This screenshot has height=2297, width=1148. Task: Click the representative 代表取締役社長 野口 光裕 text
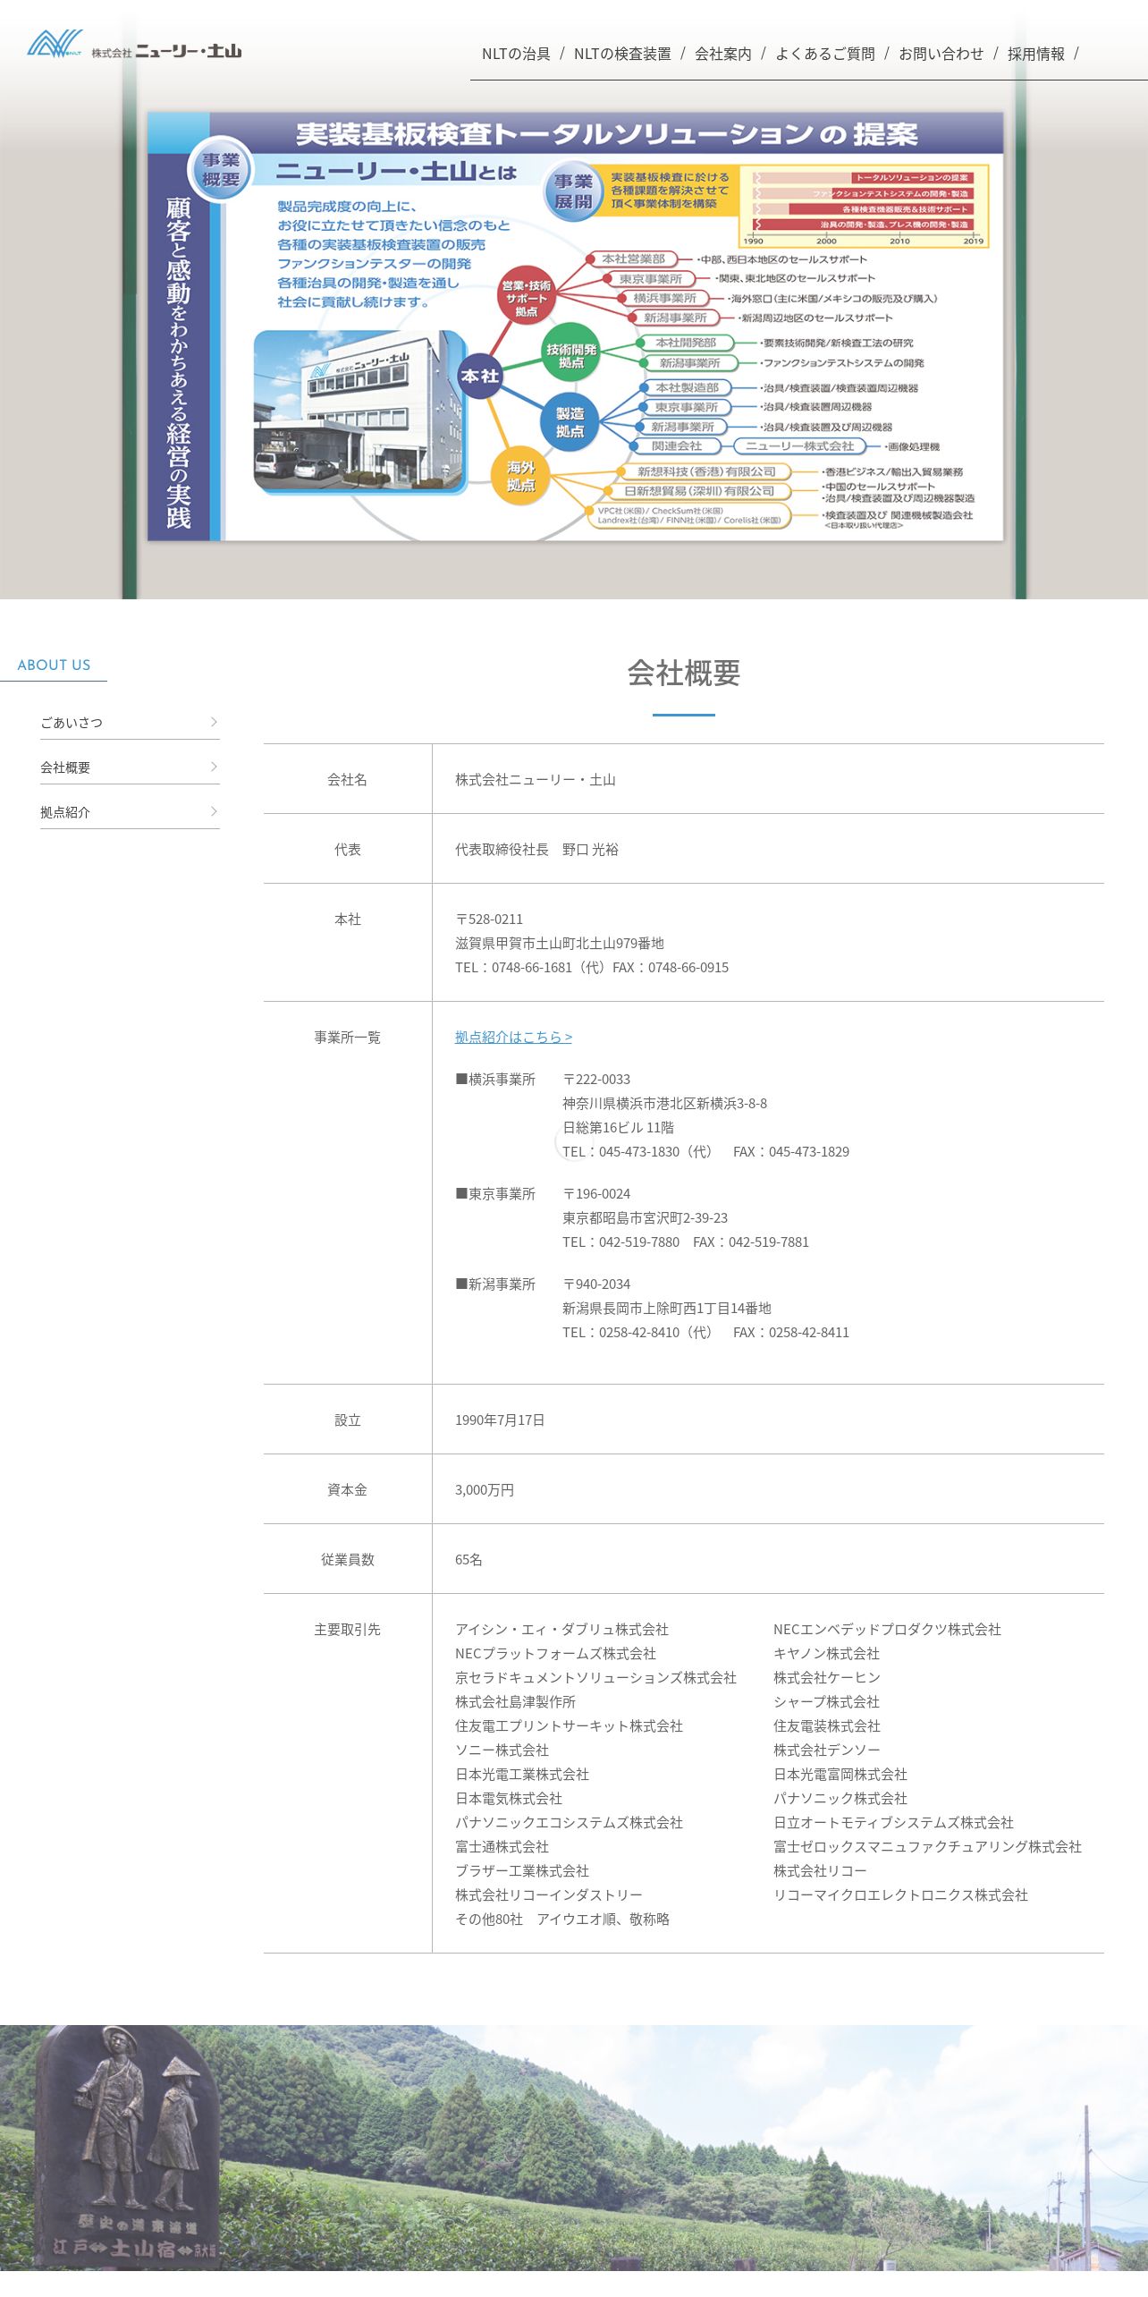click(536, 849)
